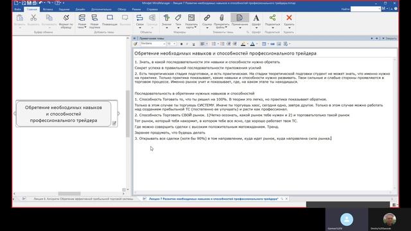Click the Найти search input field
The height and width of the screenshot is (231, 411).
[x=365, y=9]
